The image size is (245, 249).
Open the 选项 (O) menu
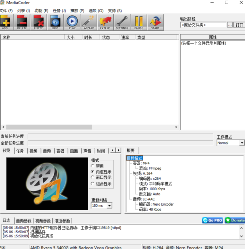coord(96,11)
